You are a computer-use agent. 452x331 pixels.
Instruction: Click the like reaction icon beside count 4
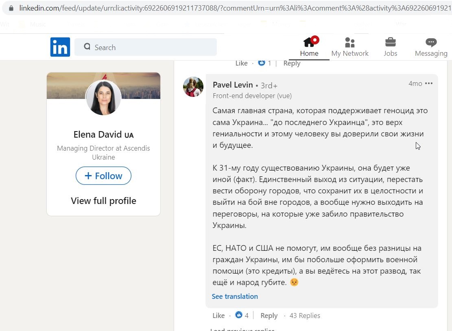[239, 315]
